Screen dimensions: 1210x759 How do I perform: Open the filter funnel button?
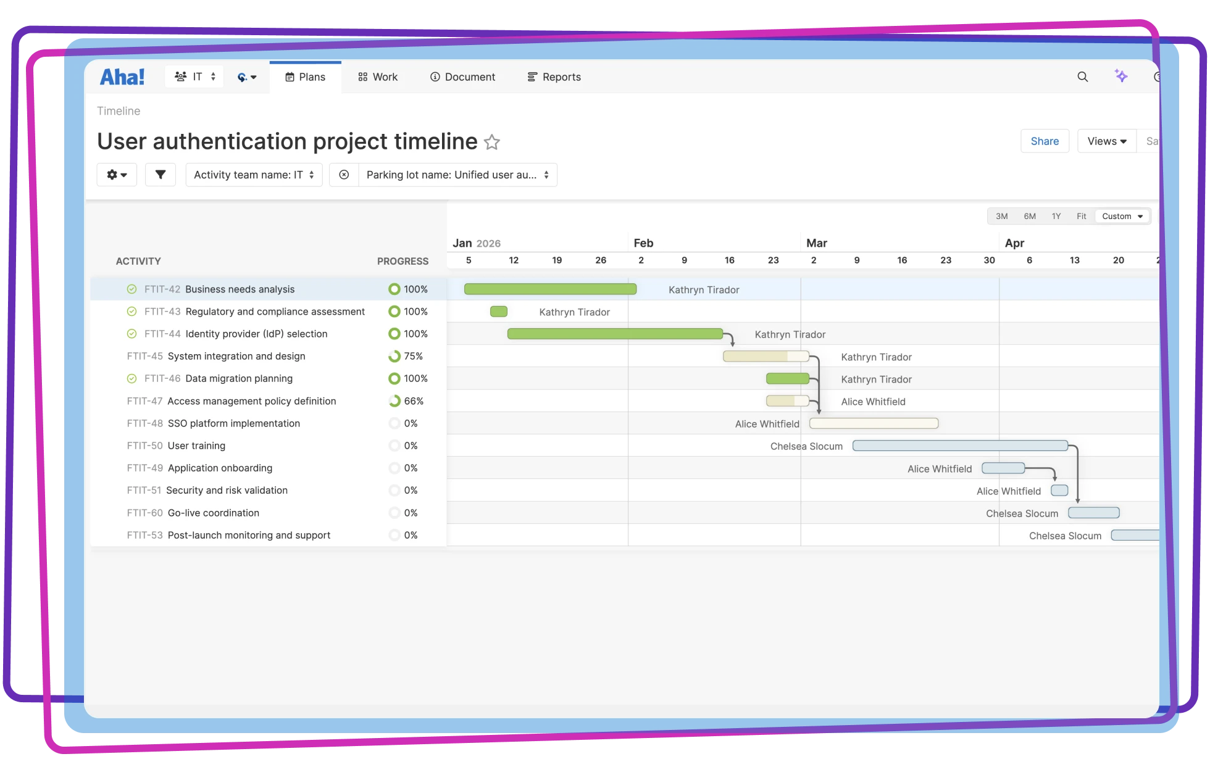[161, 175]
